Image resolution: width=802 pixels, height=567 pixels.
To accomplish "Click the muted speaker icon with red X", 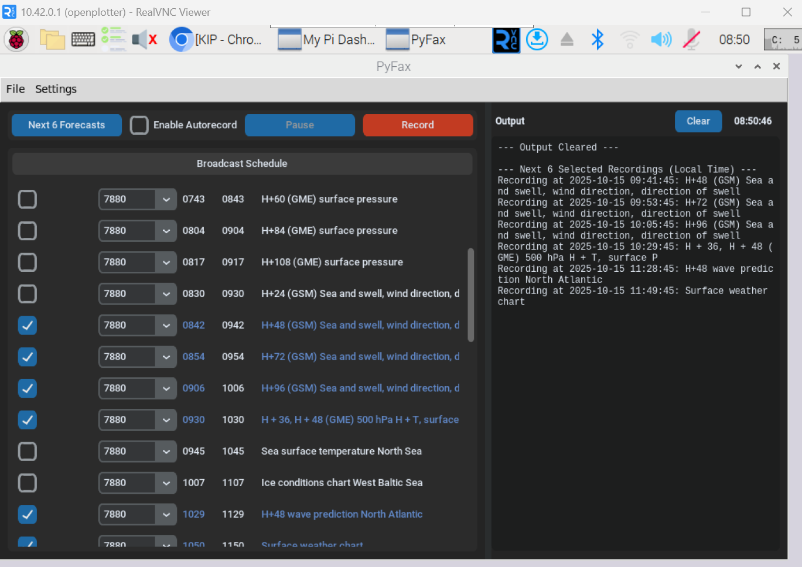I will tap(145, 40).
